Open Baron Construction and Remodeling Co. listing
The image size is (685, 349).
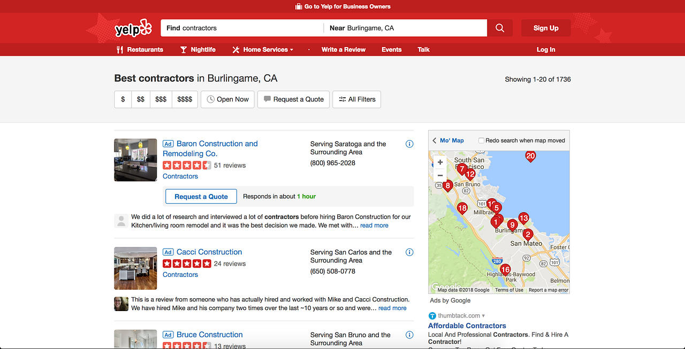(210, 149)
